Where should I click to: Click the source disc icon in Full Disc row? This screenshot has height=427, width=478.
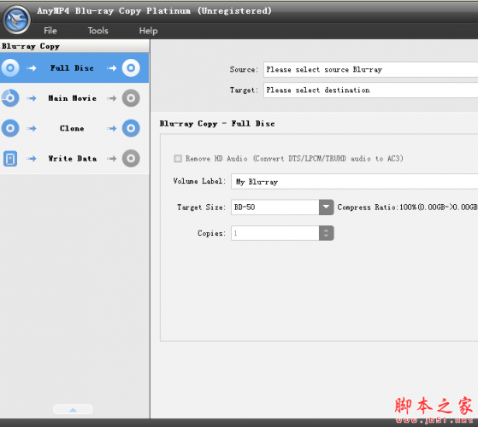pos(10,67)
